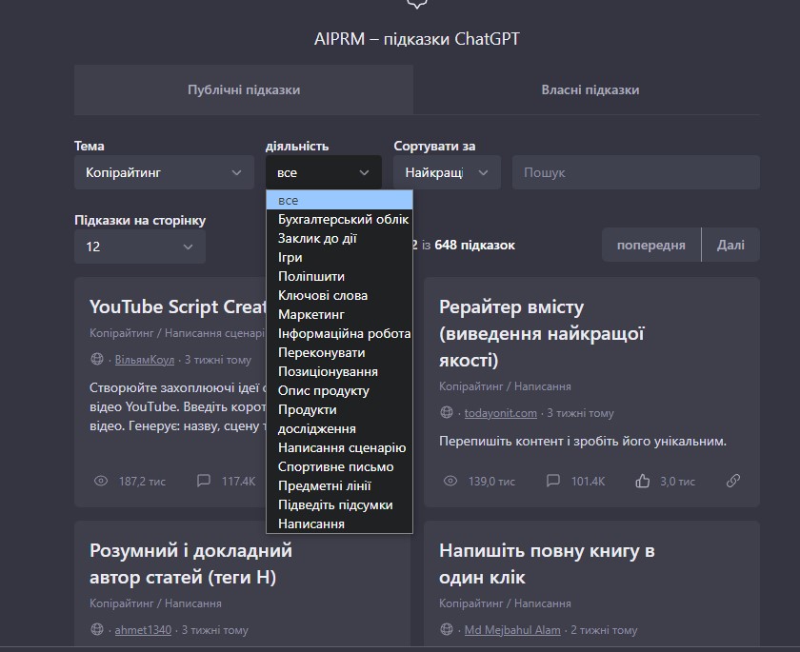Select Опис продукту option
800x652 pixels.
tap(339, 390)
